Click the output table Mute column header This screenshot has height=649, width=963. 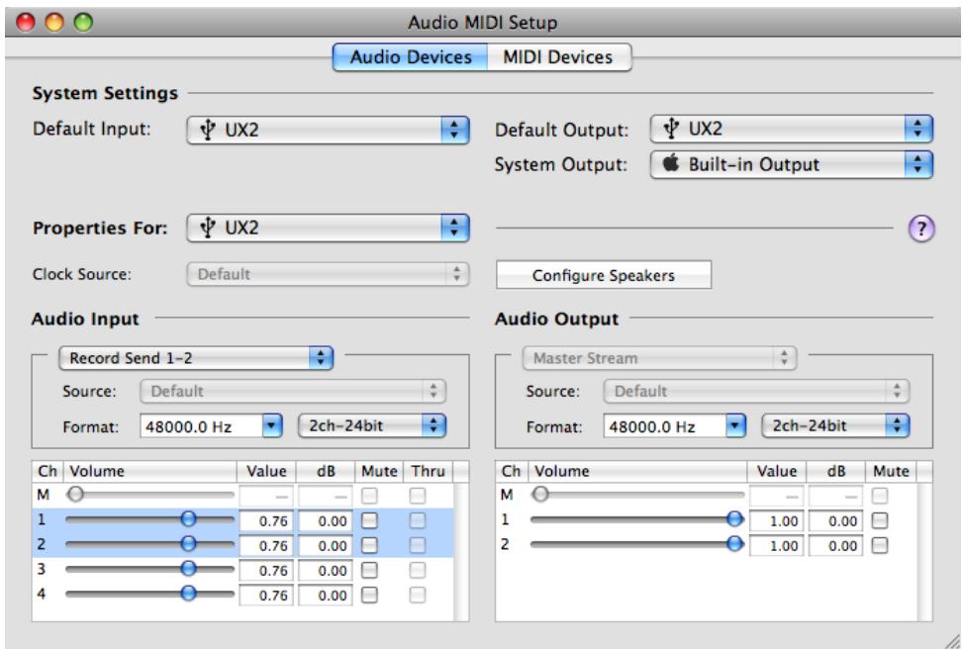[x=891, y=472]
